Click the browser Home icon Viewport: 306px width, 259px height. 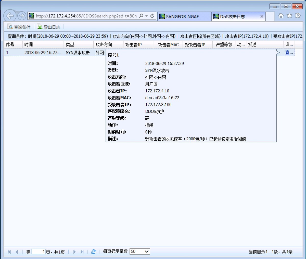point(281,16)
